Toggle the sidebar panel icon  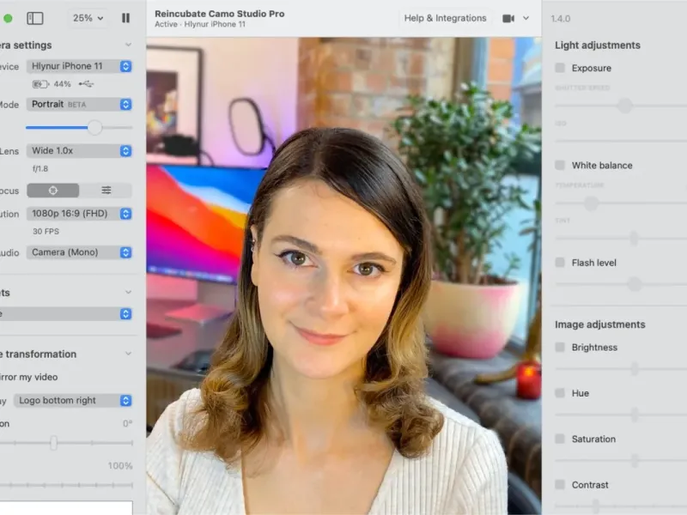tap(35, 18)
